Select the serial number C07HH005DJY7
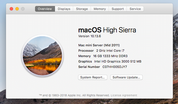 click(x=115, y=67)
